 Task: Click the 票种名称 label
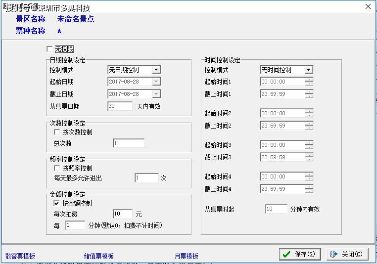(30, 31)
